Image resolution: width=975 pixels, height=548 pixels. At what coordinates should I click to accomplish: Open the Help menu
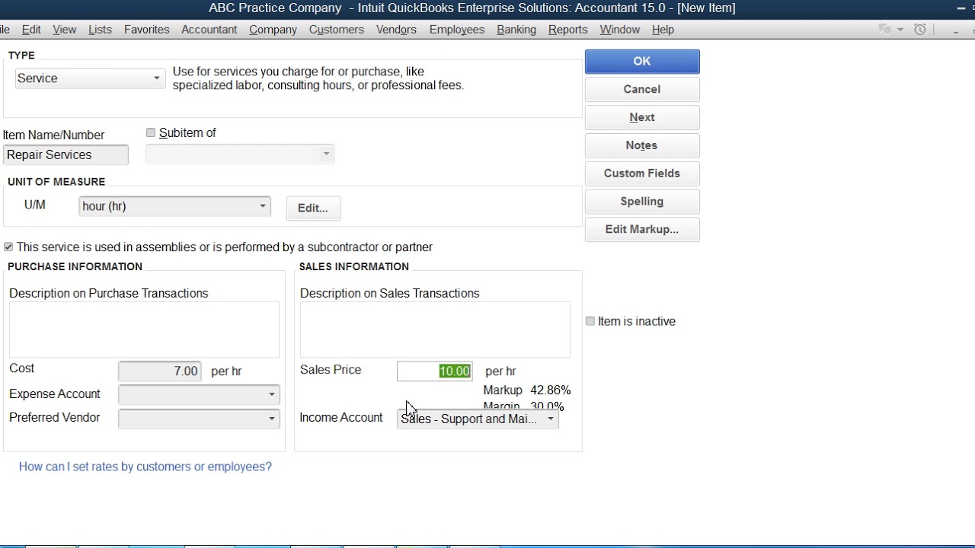[x=663, y=30]
